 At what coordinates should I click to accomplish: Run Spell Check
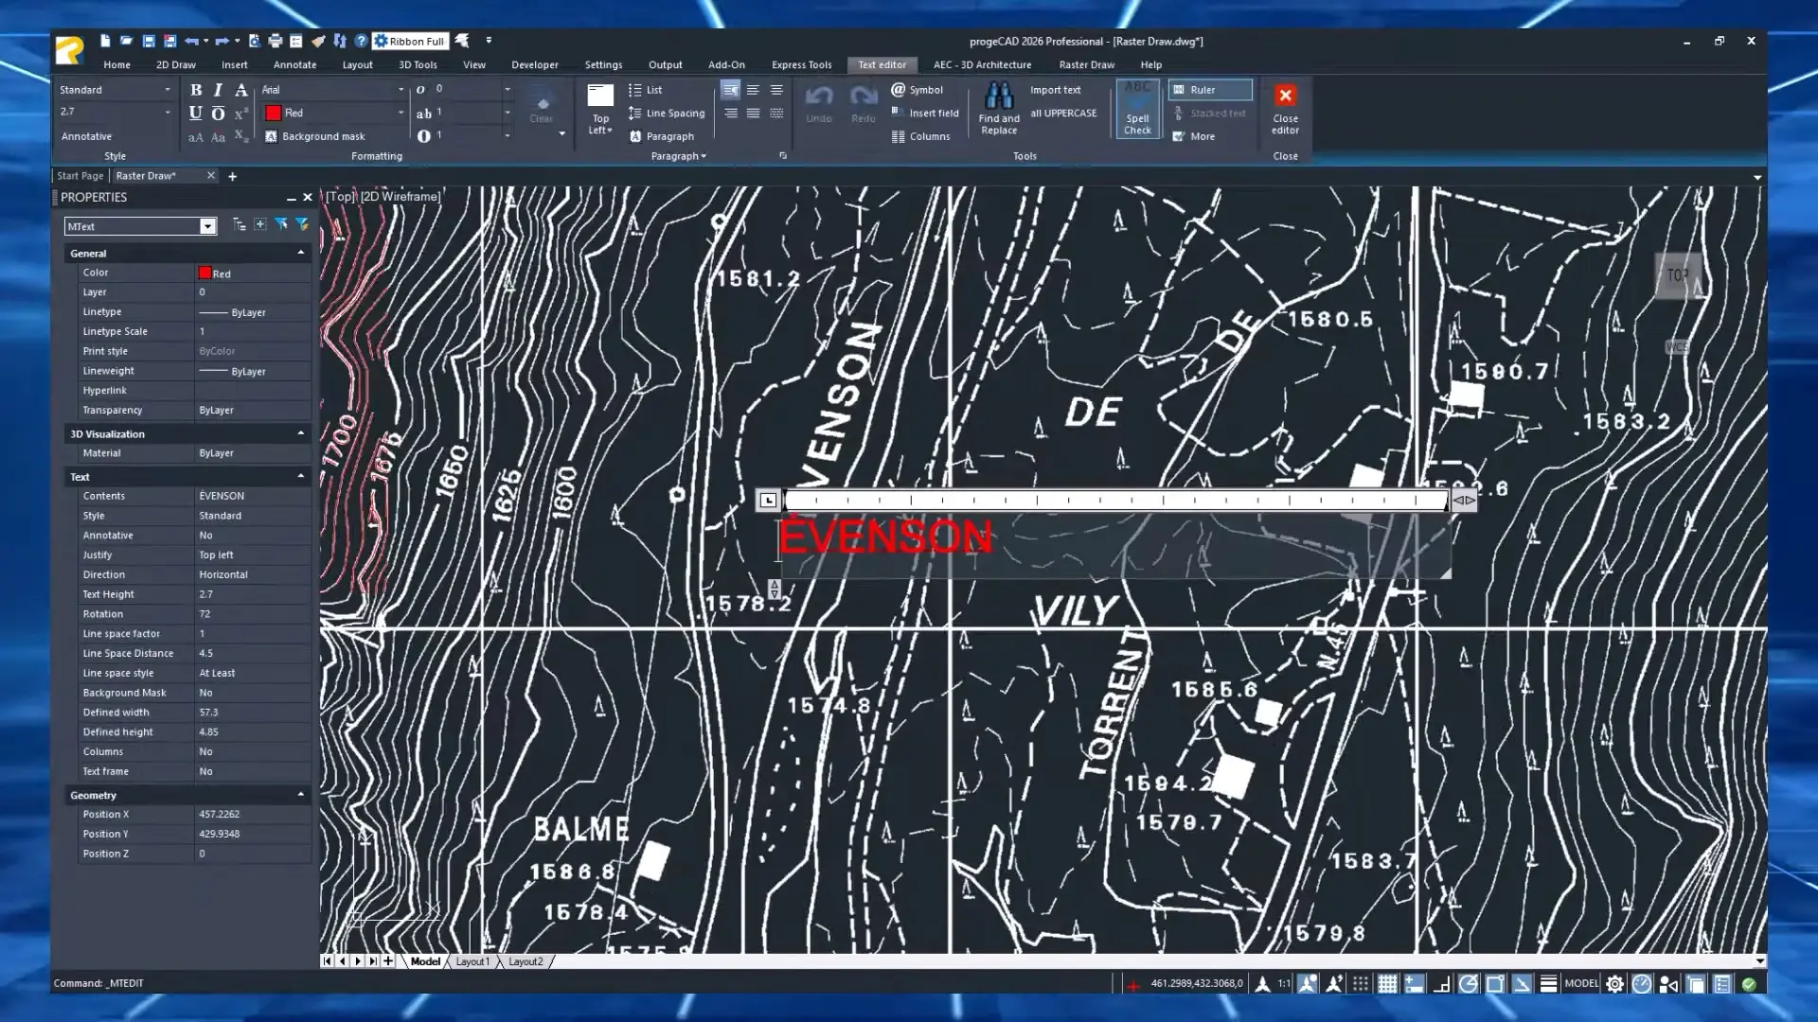(1137, 109)
